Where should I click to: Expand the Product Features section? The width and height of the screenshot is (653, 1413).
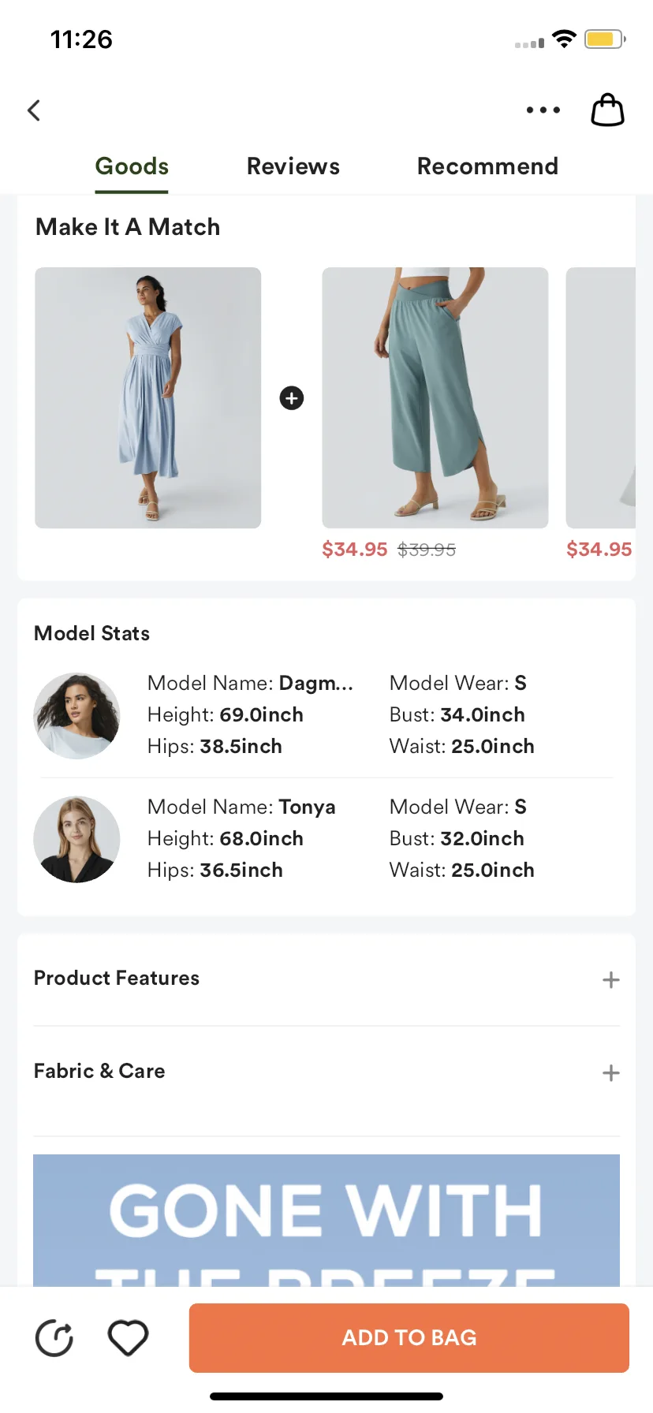610,979
